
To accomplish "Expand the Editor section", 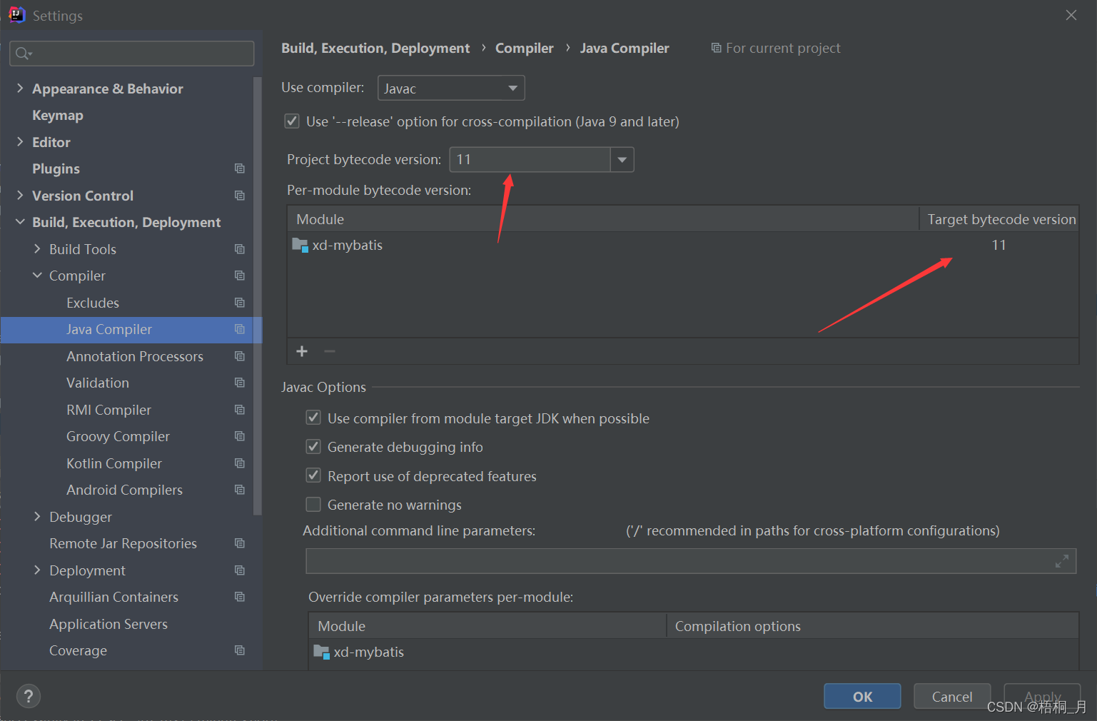I will tap(20, 142).
